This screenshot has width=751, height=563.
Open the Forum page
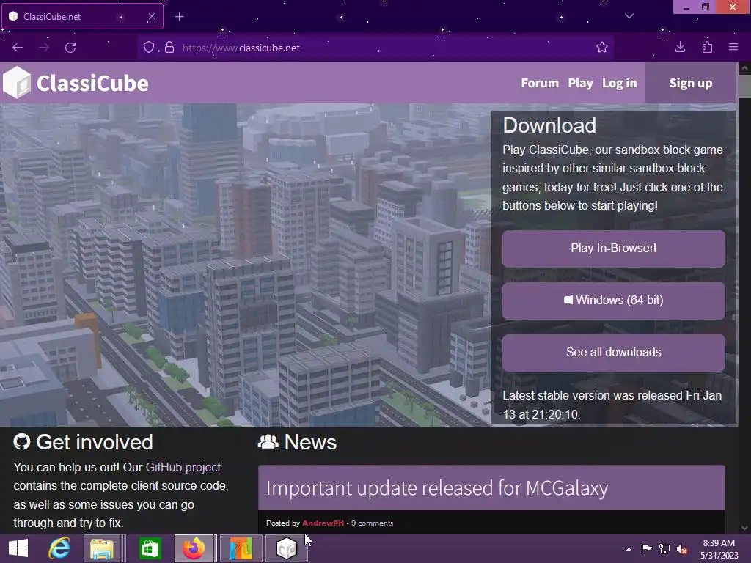pos(540,84)
